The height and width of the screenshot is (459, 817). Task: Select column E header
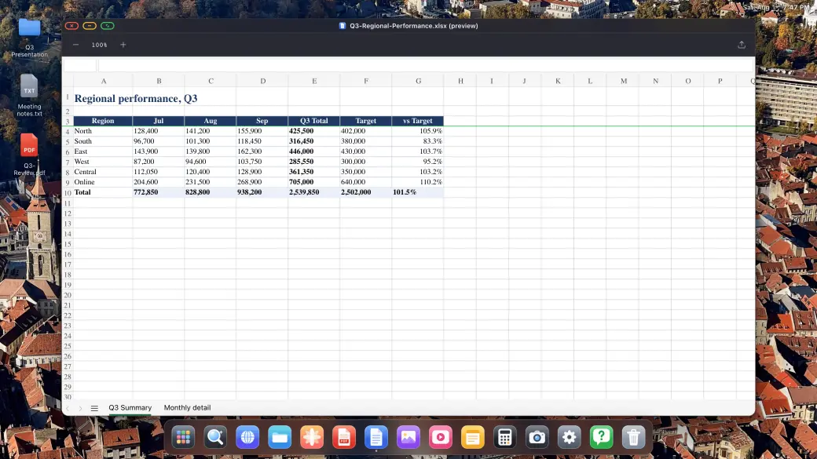(314, 81)
